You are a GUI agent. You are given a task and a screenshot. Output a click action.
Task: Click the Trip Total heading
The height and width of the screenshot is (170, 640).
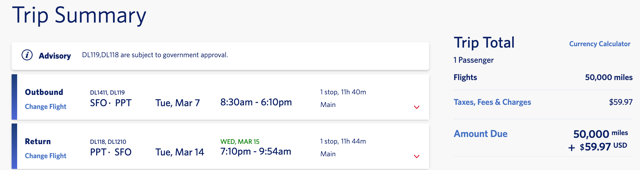click(484, 43)
